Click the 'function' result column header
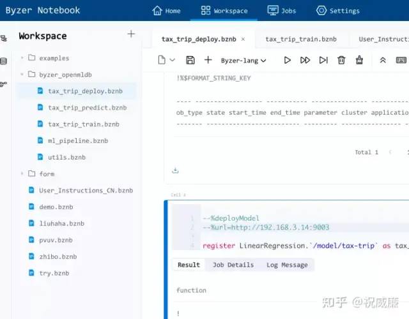This screenshot has height=319, width=409. click(x=191, y=290)
